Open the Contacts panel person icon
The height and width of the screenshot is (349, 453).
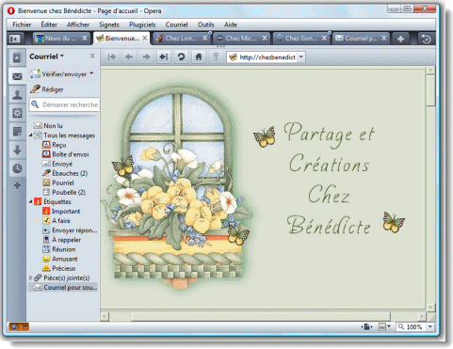click(17, 95)
